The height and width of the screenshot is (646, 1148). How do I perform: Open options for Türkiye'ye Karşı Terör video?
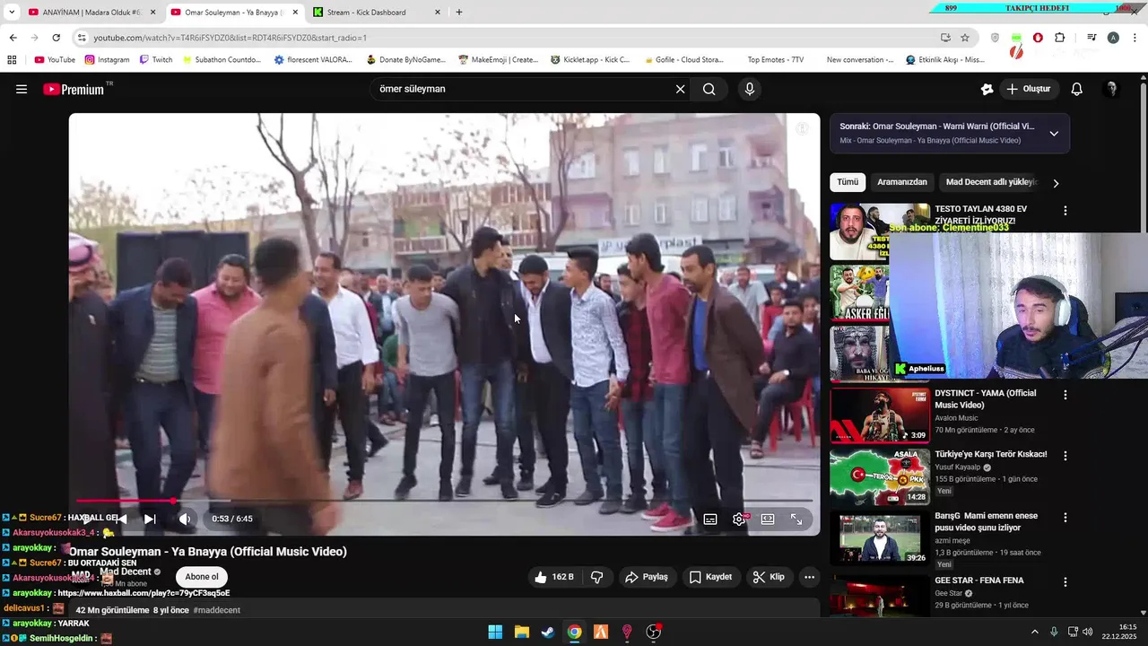pyautogui.click(x=1065, y=456)
